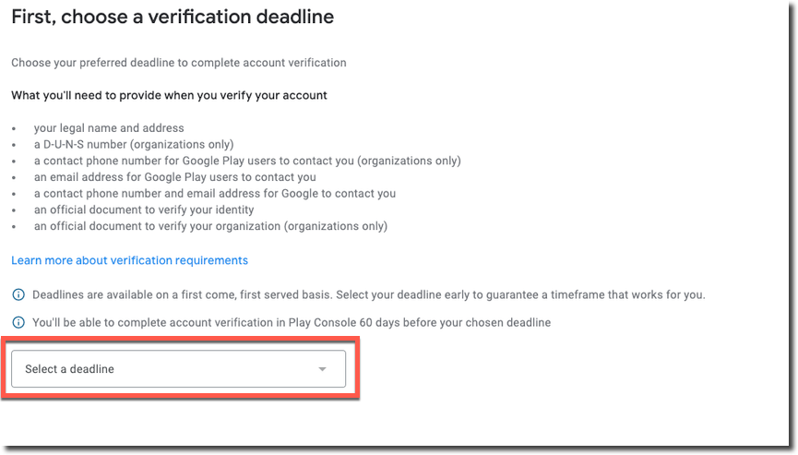Select the legal name and address bullet
Image resolution: width=798 pixels, height=455 pixels.
(x=109, y=127)
